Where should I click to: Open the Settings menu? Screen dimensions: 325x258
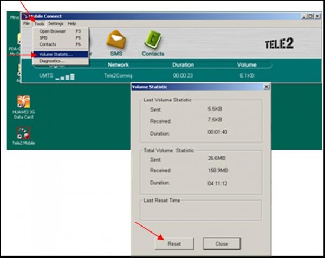[x=56, y=24]
